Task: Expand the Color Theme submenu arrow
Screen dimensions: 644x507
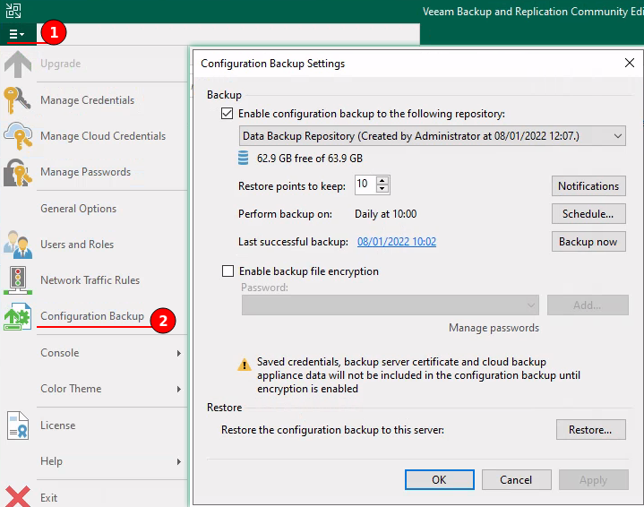Action: point(178,389)
